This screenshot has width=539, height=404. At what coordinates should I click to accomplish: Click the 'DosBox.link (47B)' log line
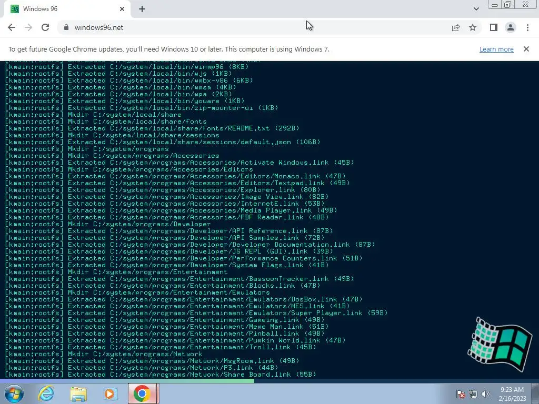pos(184,299)
